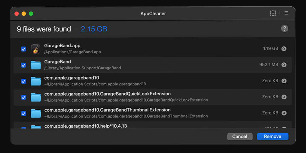Click the 2.15 GB total size label
Viewport: 306px width, 153px height.
point(94,29)
